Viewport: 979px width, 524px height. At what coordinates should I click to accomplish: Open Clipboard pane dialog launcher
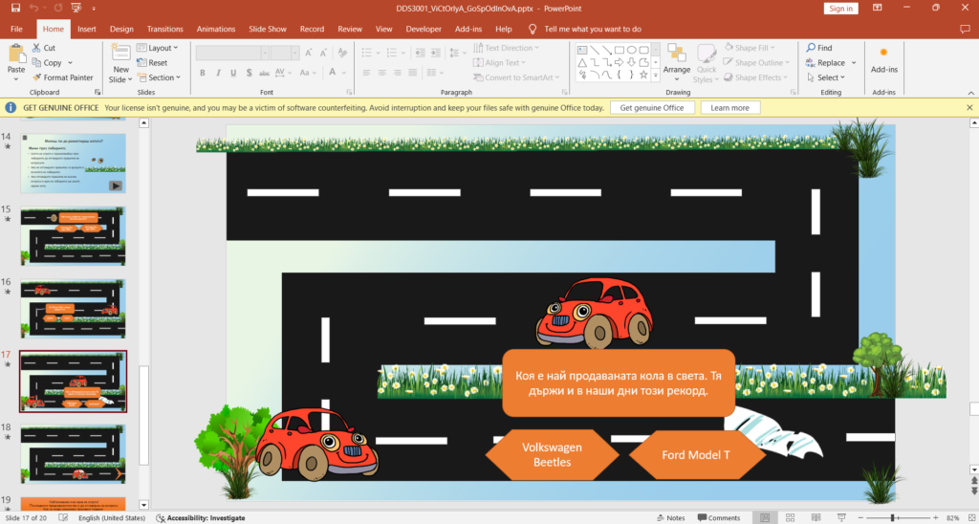pos(97,93)
